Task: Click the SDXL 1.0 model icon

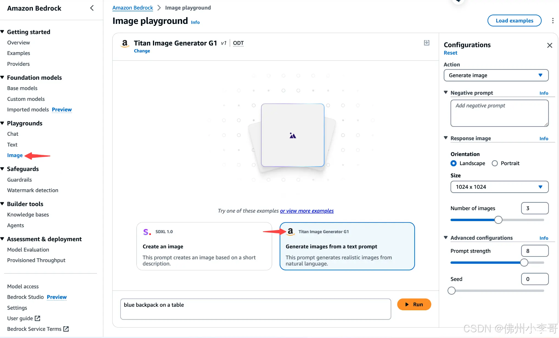Action: coord(147,232)
